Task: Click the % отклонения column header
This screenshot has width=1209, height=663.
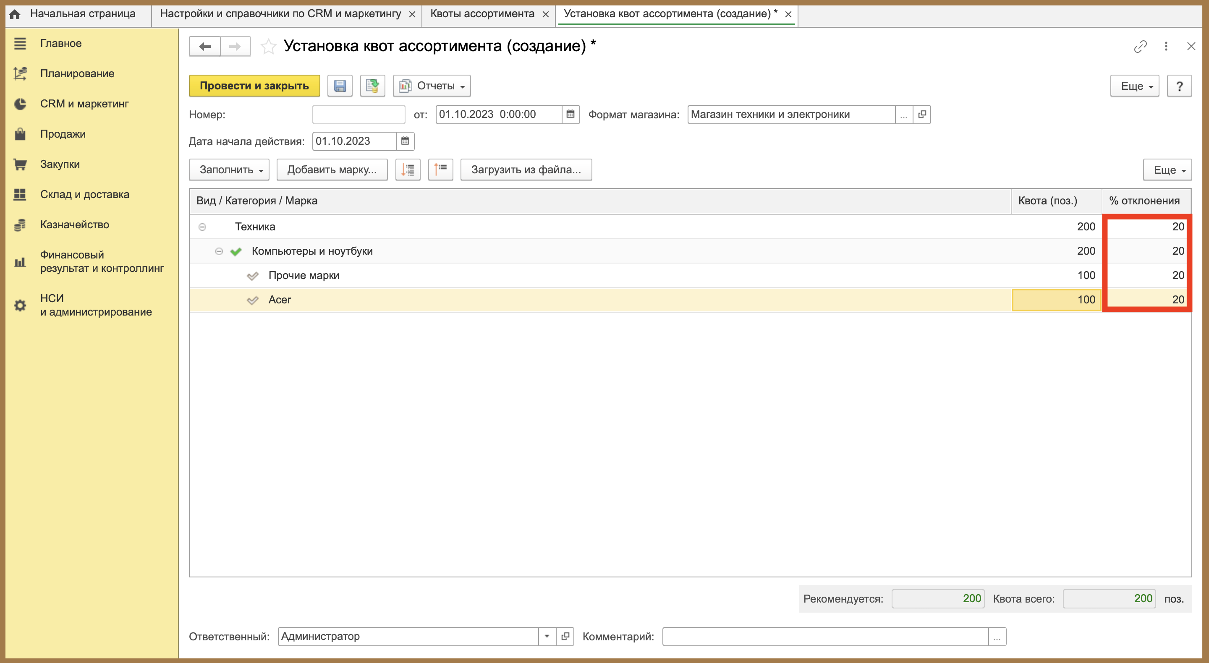Action: (x=1146, y=201)
